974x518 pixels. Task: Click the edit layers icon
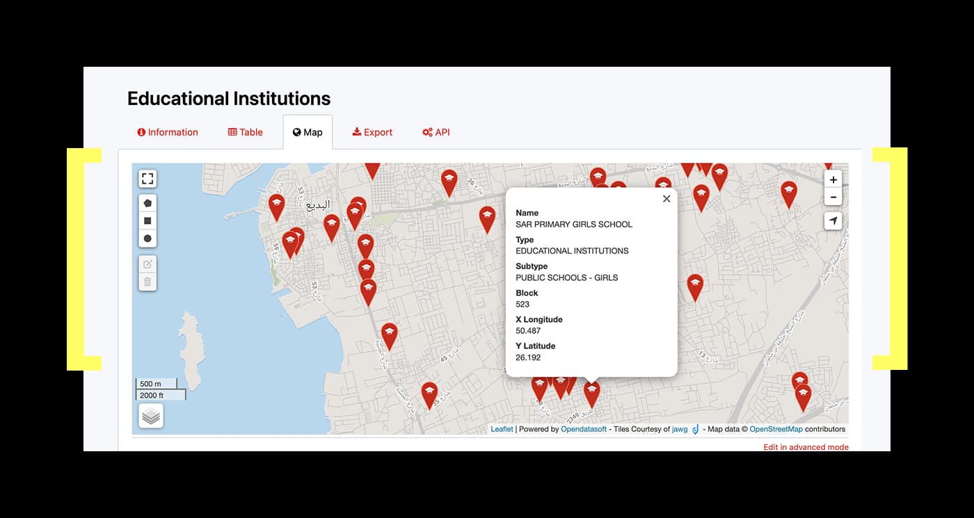(x=147, y=264)
